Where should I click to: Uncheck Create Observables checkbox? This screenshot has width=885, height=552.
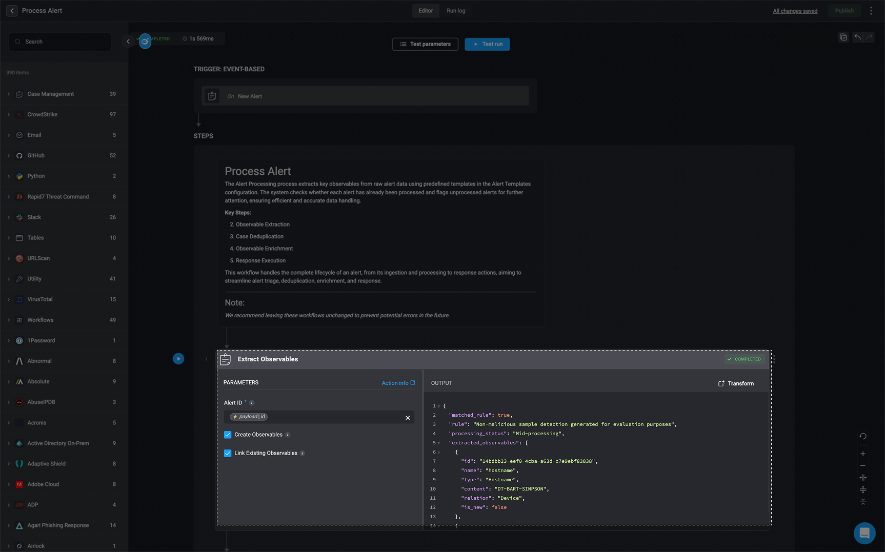point(228,435)
